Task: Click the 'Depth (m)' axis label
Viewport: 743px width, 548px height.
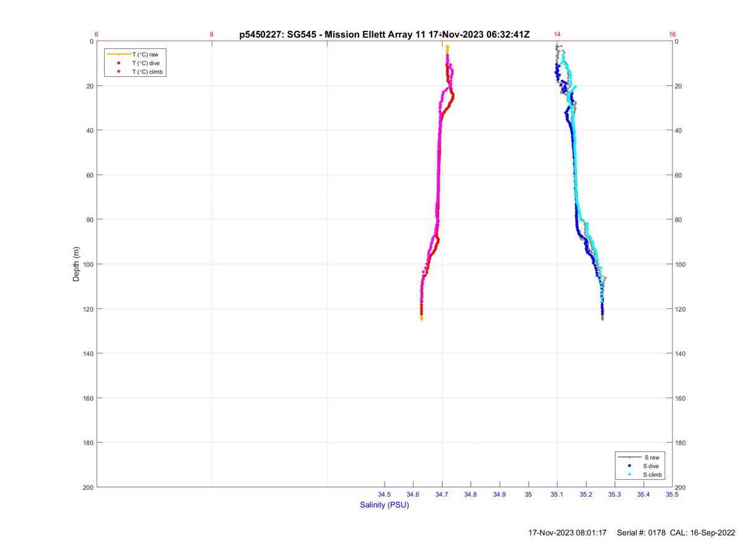Action: click(x=76, y=264)
